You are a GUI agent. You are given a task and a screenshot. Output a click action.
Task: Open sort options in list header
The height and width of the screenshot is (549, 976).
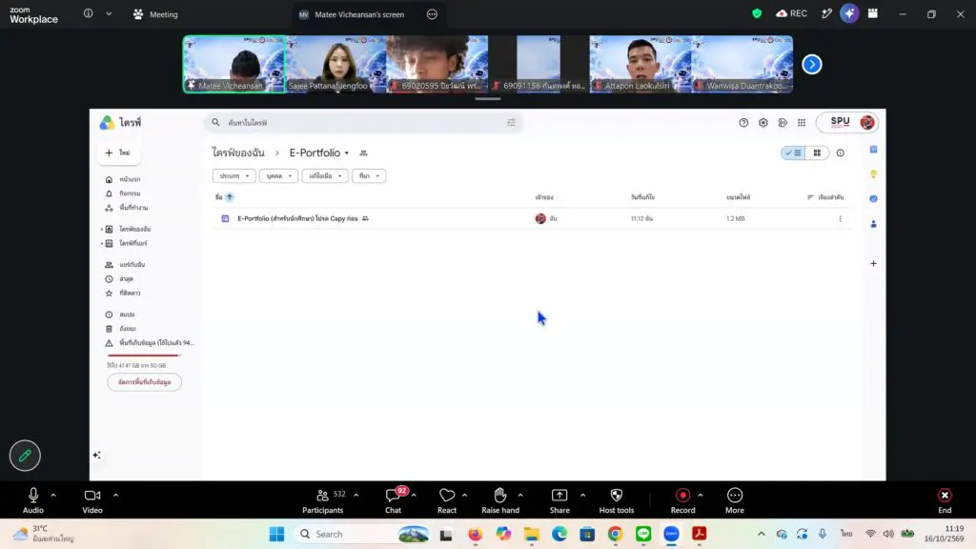pyautogui.click(x=825, y=197)
